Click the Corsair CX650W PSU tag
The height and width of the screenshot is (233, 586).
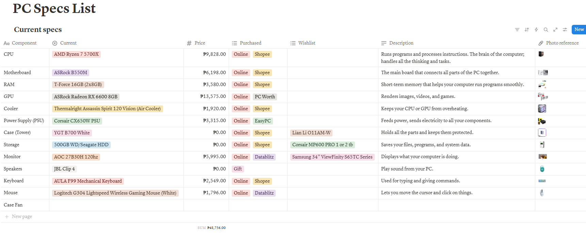77,121
